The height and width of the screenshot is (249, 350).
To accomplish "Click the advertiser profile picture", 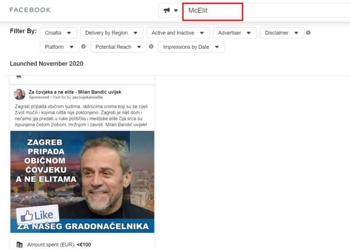I will 20,94.
